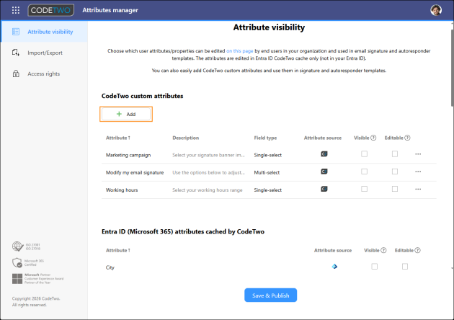Image resolution: width=454 pixels, height=320 pixels.
Task: Click Save & Publish button
Action: (270, 295)
